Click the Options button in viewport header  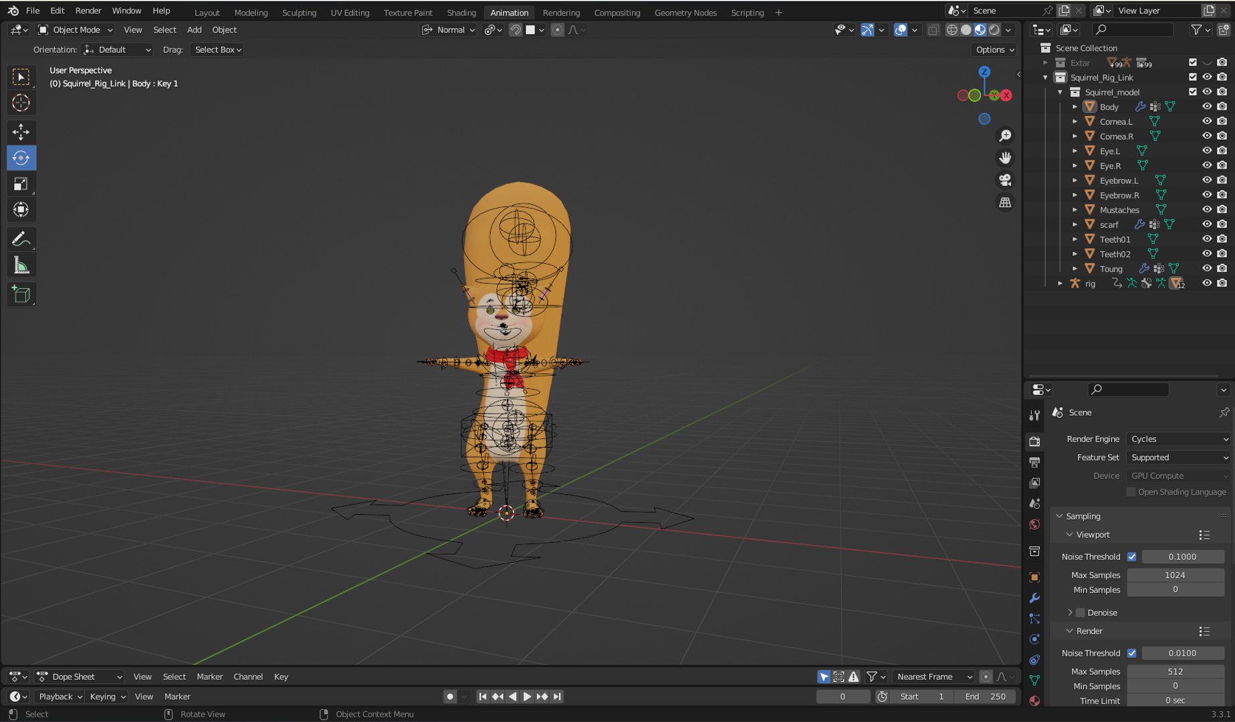point(994,50)
